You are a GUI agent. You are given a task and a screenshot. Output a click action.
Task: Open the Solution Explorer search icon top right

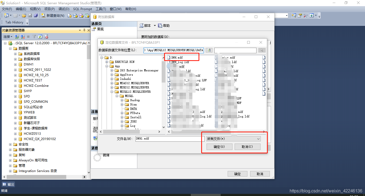294,16
